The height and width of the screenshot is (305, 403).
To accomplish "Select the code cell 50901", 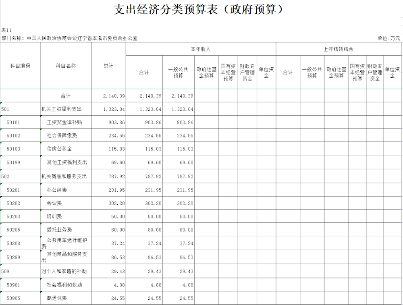I will click(20, 285).
